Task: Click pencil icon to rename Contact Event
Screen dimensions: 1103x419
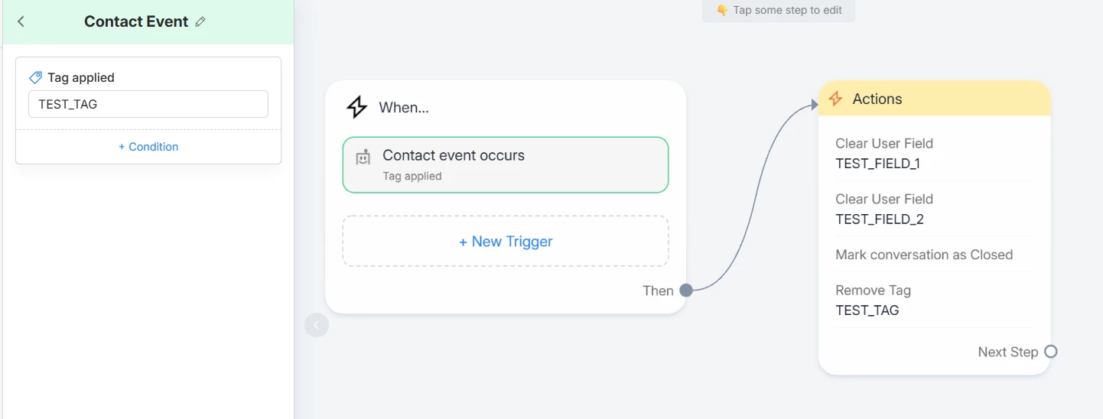Action: click(200, 22)
